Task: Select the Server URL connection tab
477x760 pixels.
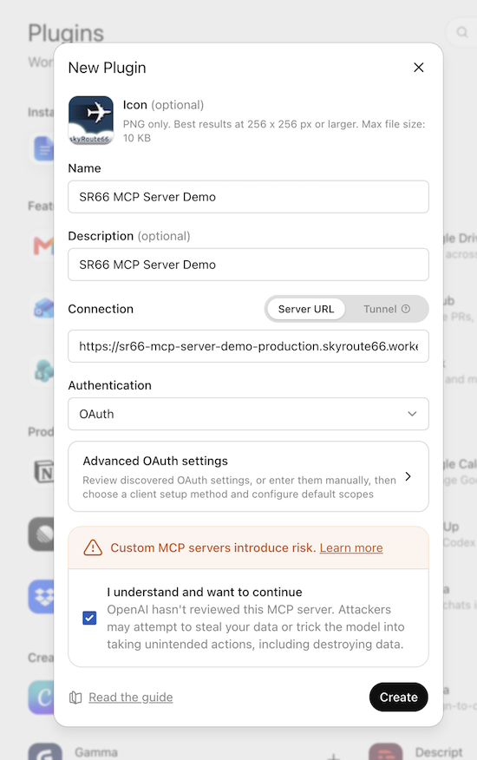Action: [x=306, y=309]
